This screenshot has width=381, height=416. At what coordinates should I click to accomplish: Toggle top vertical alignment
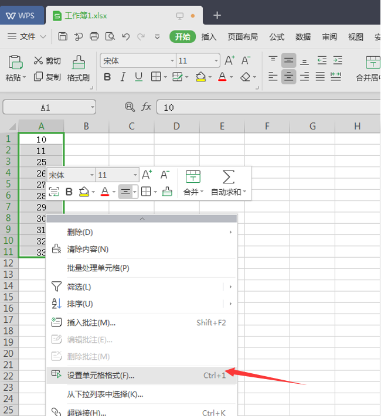(x=273, y=60)
